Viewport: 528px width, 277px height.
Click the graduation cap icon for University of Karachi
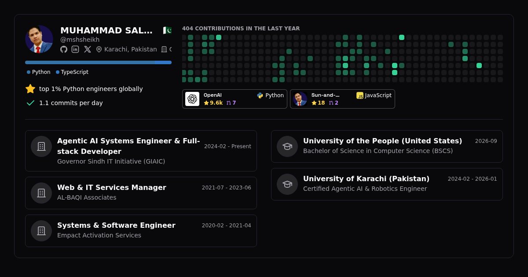coord(287,184)
